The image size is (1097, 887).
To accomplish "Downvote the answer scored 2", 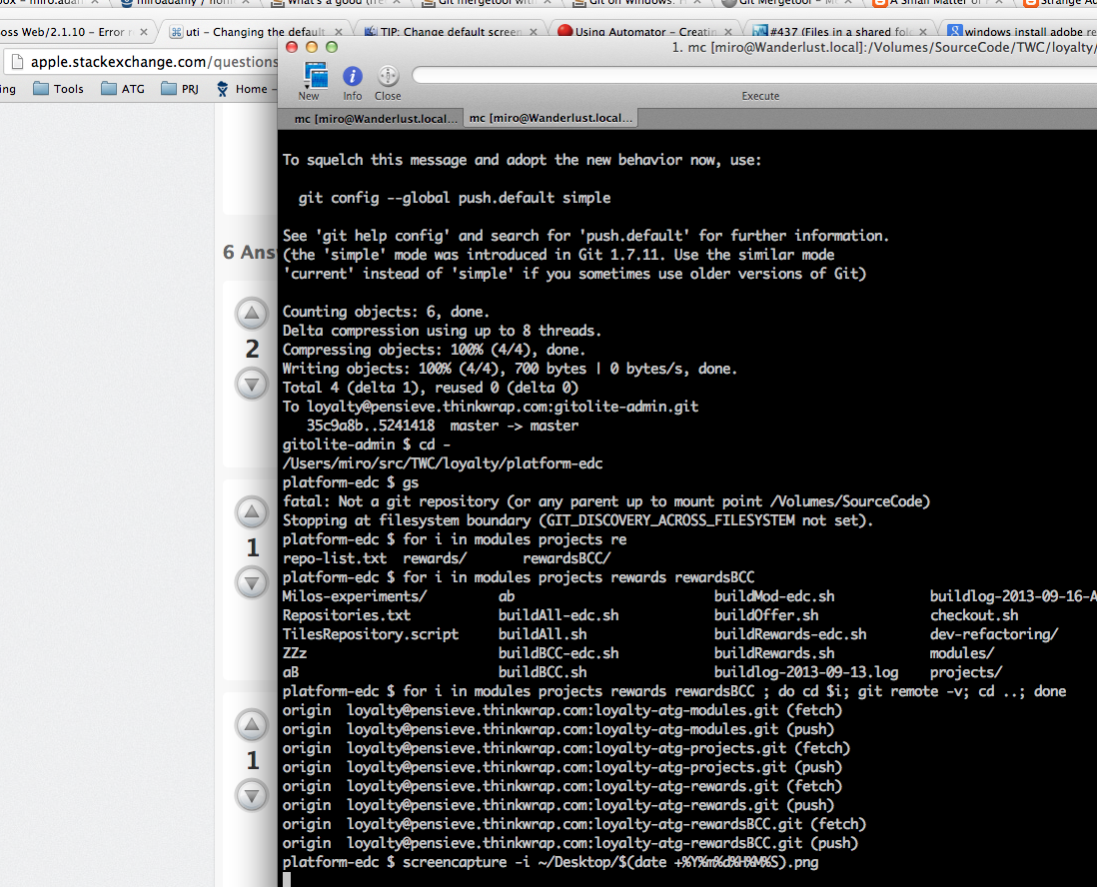I will pos(252,384).
